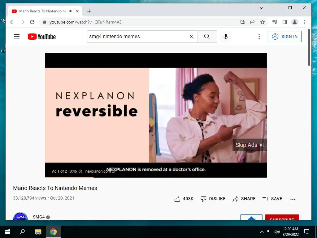This screenshot has width=317, height=238.
Task: Click the ad info circle icon
Action: tap(80, 171)
